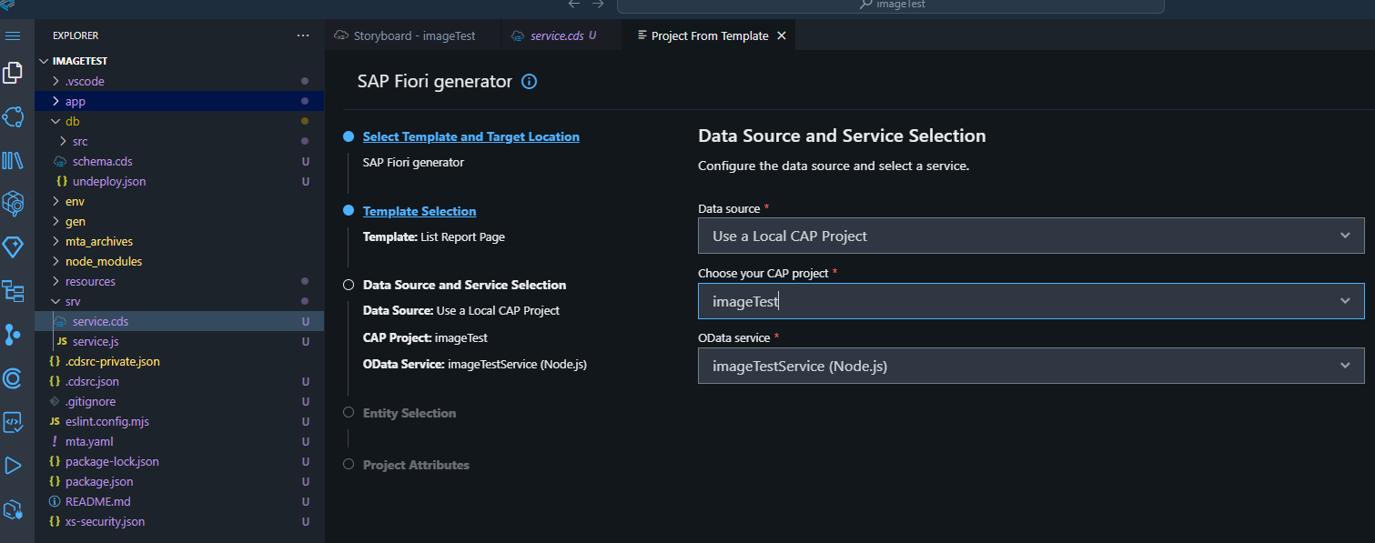This screenshot has height=543, width=1375.
Task: Click the go back arrow in the title bar
Action: tap(574, 5)
